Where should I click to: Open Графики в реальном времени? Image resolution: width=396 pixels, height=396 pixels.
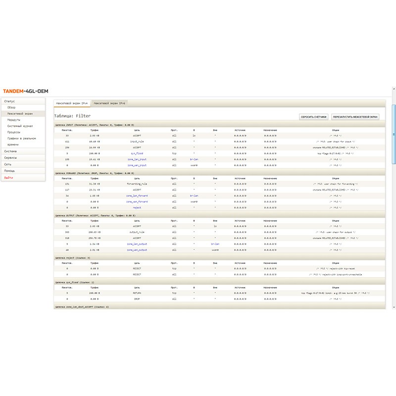pos(21,139)
